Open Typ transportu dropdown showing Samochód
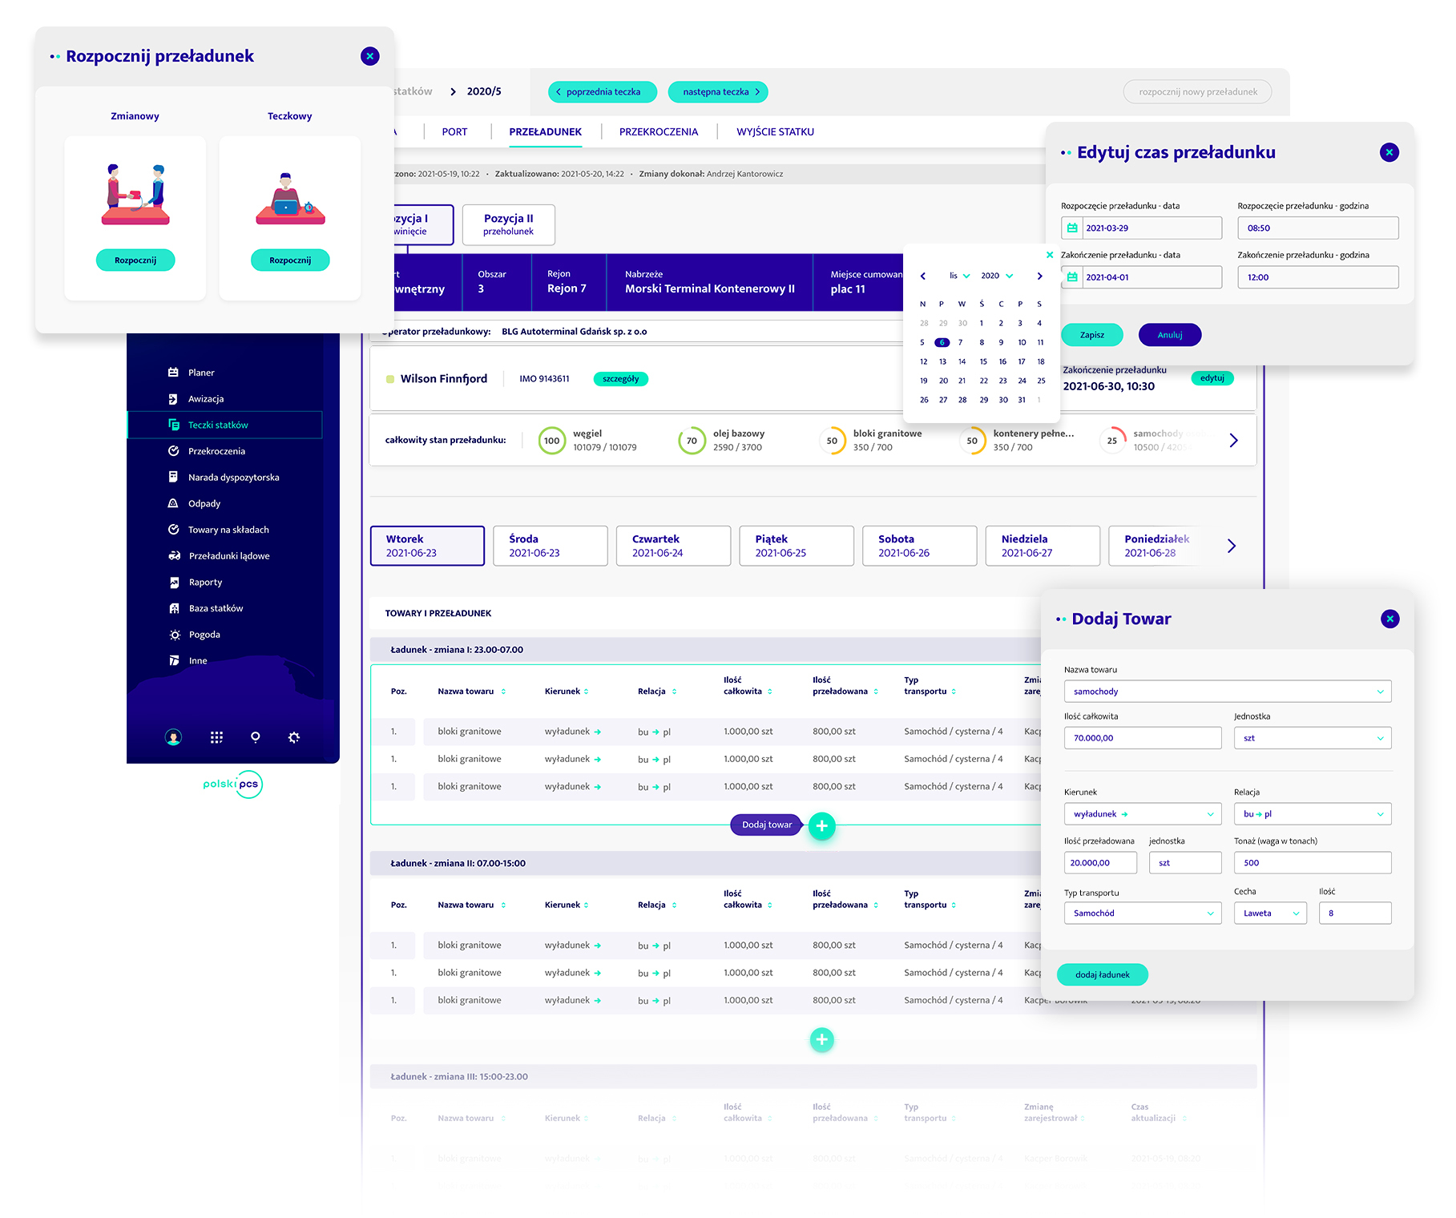The height and width of the screenshot is (1218, 1456). [1143, 913]
